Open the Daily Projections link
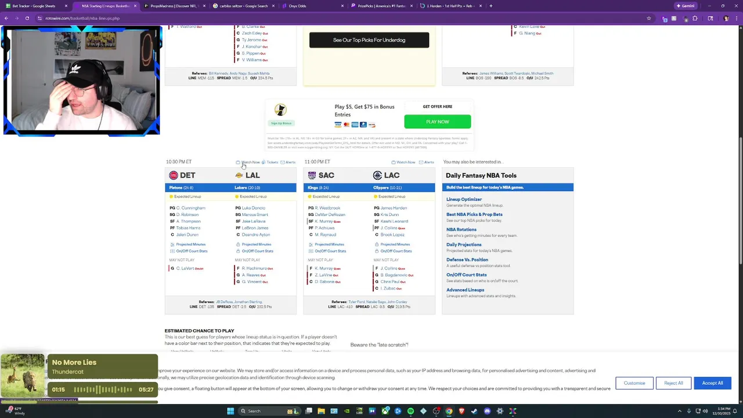This screenshot has width=743, height=418. [464, 244]
